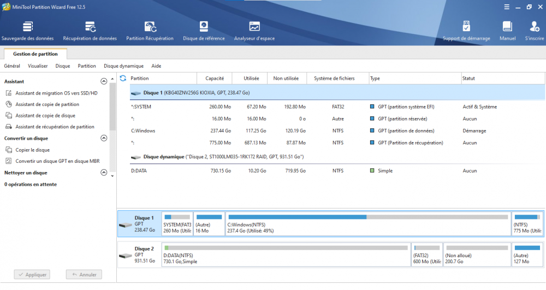Start the Disque de référence benchmark
This screenshot has height=290, width=546.
[204, 31]
